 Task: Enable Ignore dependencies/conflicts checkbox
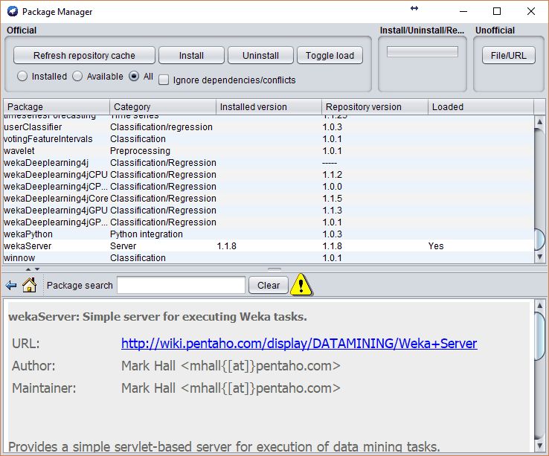164,80
